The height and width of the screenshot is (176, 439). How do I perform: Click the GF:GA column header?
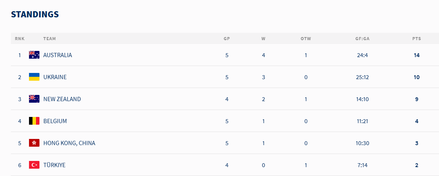pos(362,39)
